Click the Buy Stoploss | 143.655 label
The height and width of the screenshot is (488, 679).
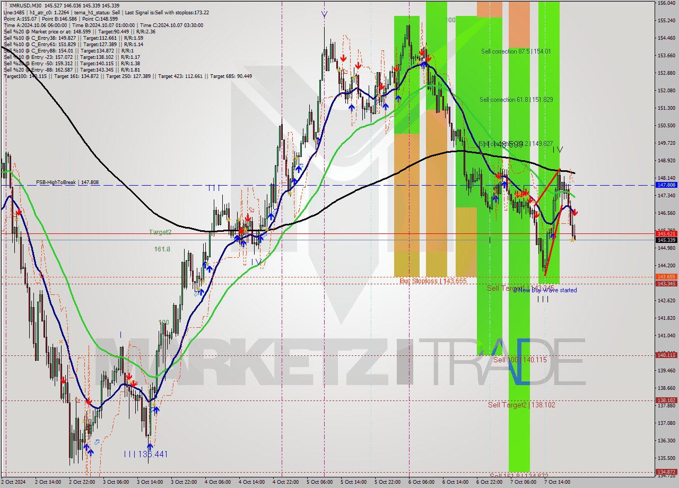click(433, 281)
